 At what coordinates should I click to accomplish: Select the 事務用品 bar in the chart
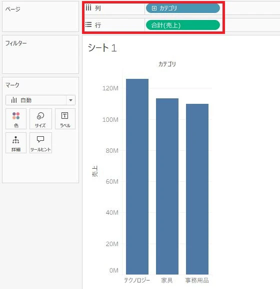pyautogui.click(x=197, y=189)
